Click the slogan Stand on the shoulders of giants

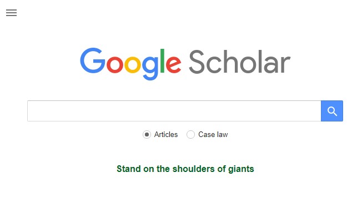(185, 169)
